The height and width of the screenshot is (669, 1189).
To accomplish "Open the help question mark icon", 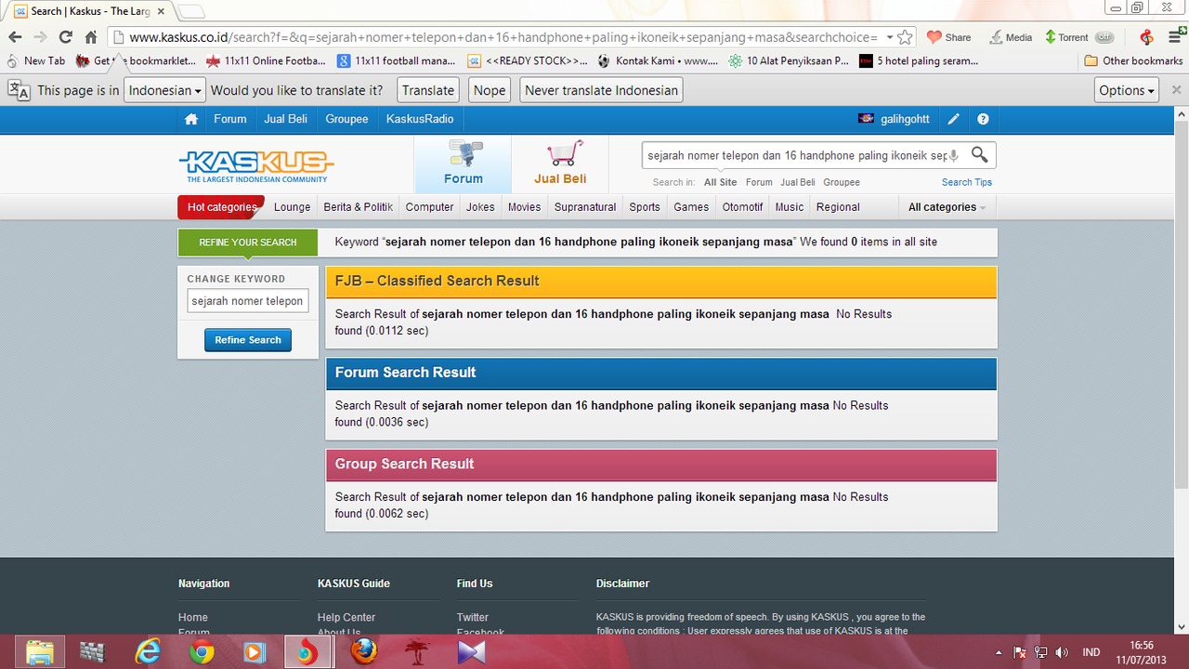I will coord(983,119).
